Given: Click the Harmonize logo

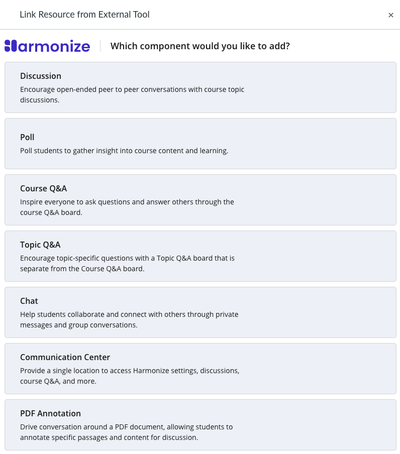Looking at the screenshot, I should click(x=47, y=46).
